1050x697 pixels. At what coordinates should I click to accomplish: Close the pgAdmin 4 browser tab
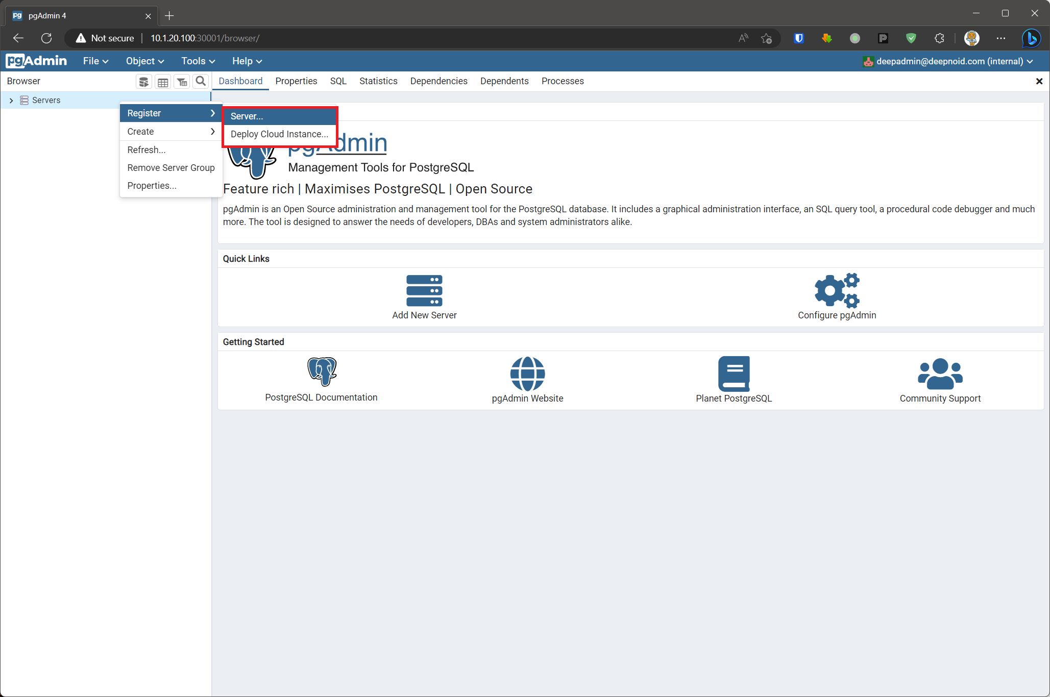148,16
